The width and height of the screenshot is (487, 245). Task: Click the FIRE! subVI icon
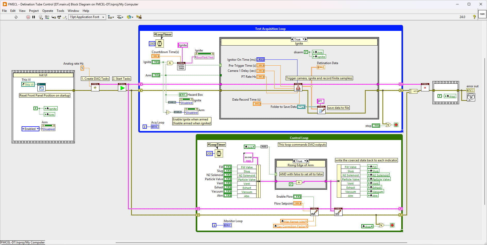click(x=298, y=87)
